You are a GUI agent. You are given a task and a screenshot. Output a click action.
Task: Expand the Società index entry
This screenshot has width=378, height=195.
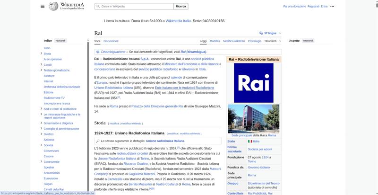pyautogui.click(x=42, y=145)
